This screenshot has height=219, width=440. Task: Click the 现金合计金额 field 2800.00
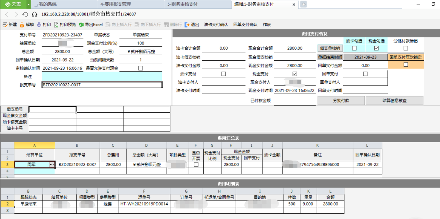pos(294,48)
